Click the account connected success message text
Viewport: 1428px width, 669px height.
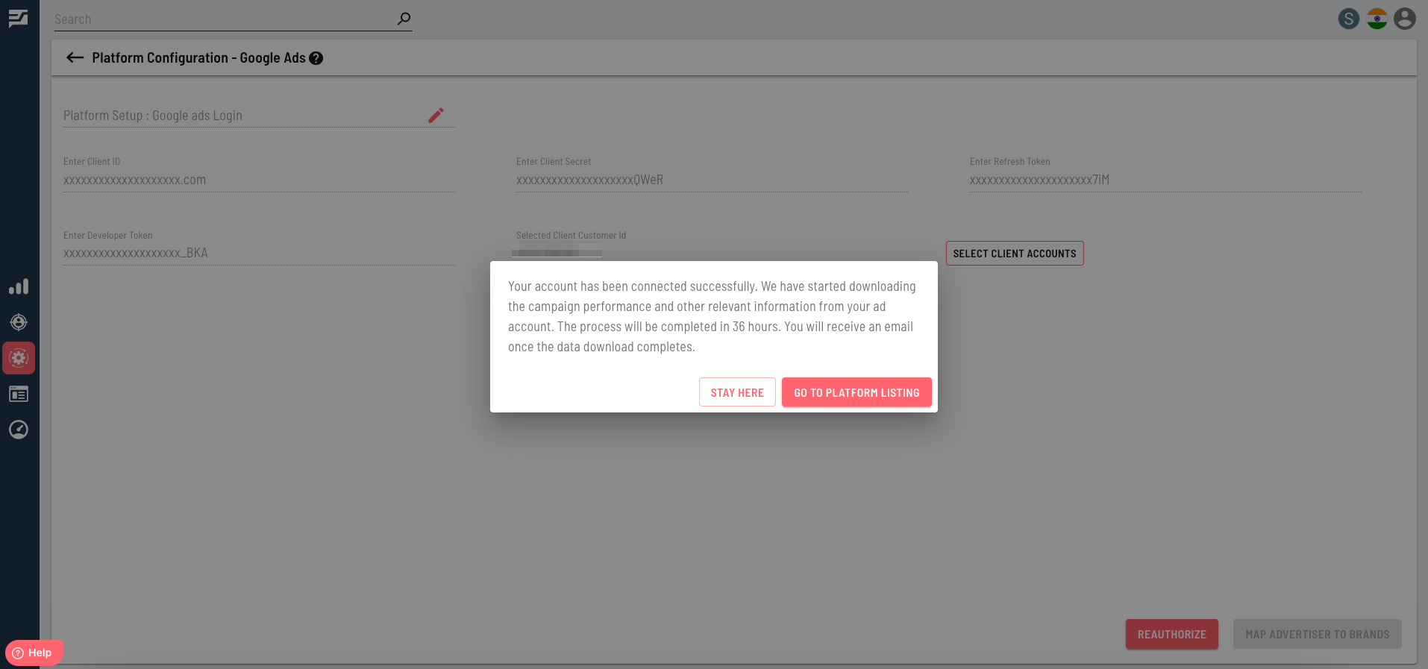(x=712, y=316)
